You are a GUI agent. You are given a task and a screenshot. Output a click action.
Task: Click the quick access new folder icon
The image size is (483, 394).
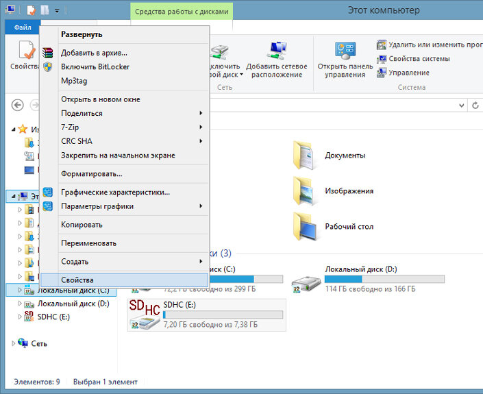point(45,10)
